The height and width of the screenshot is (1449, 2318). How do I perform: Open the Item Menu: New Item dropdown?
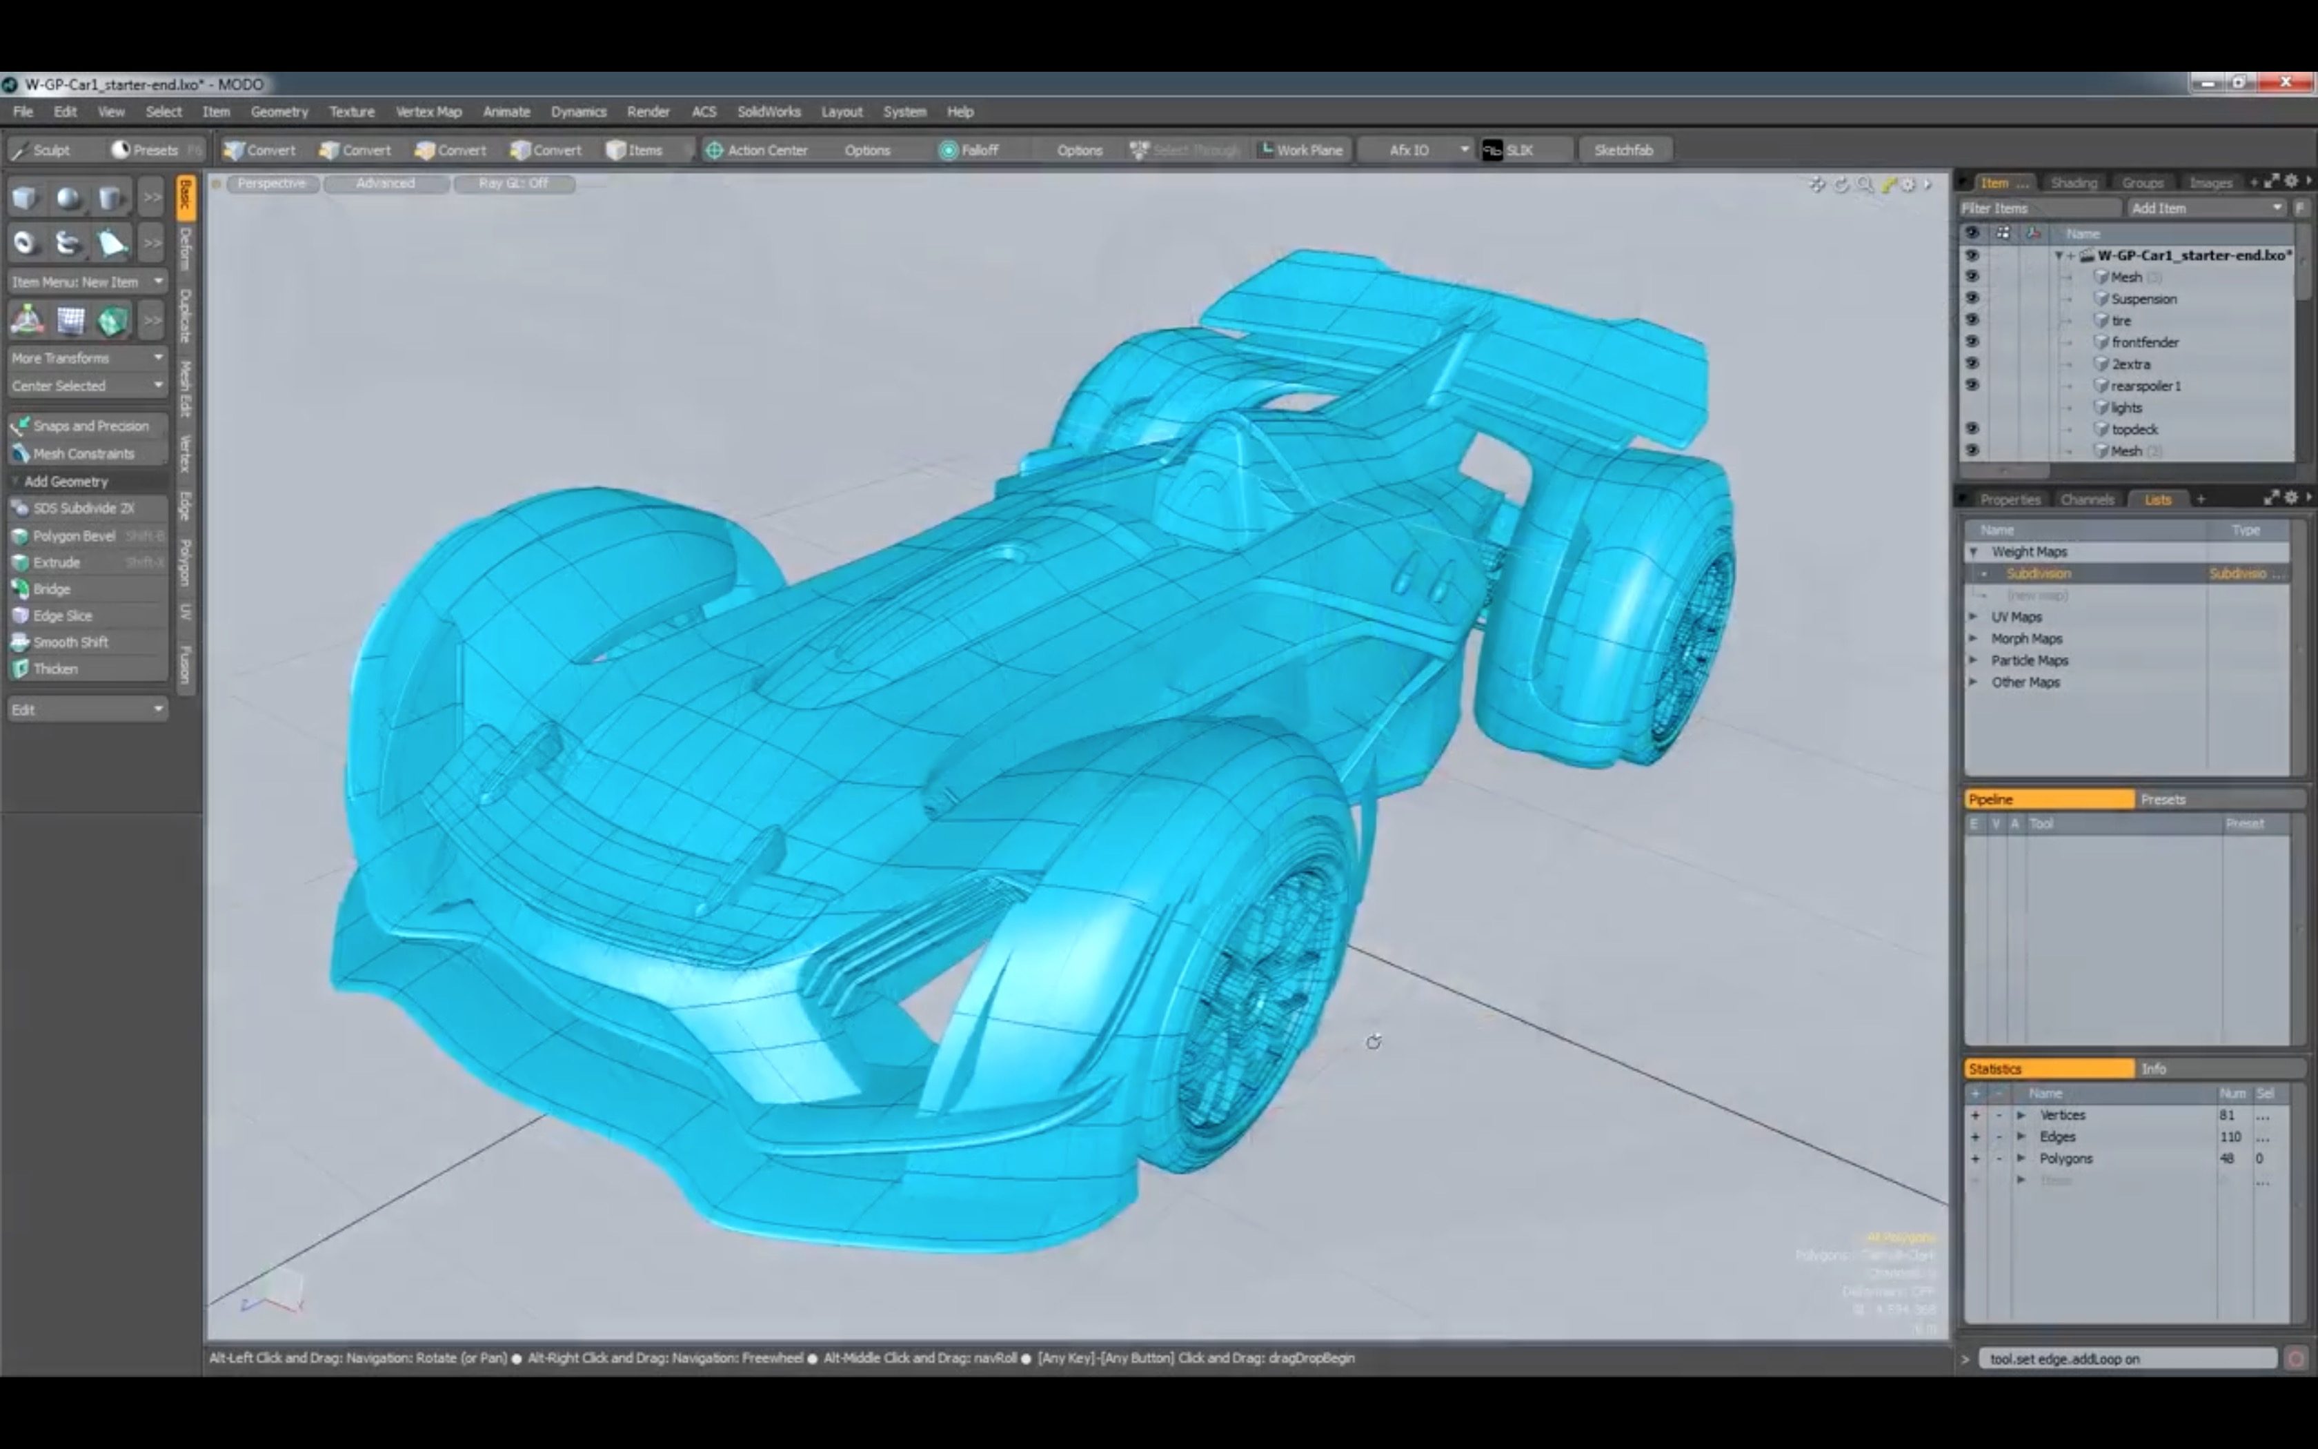tap(86, 281)
